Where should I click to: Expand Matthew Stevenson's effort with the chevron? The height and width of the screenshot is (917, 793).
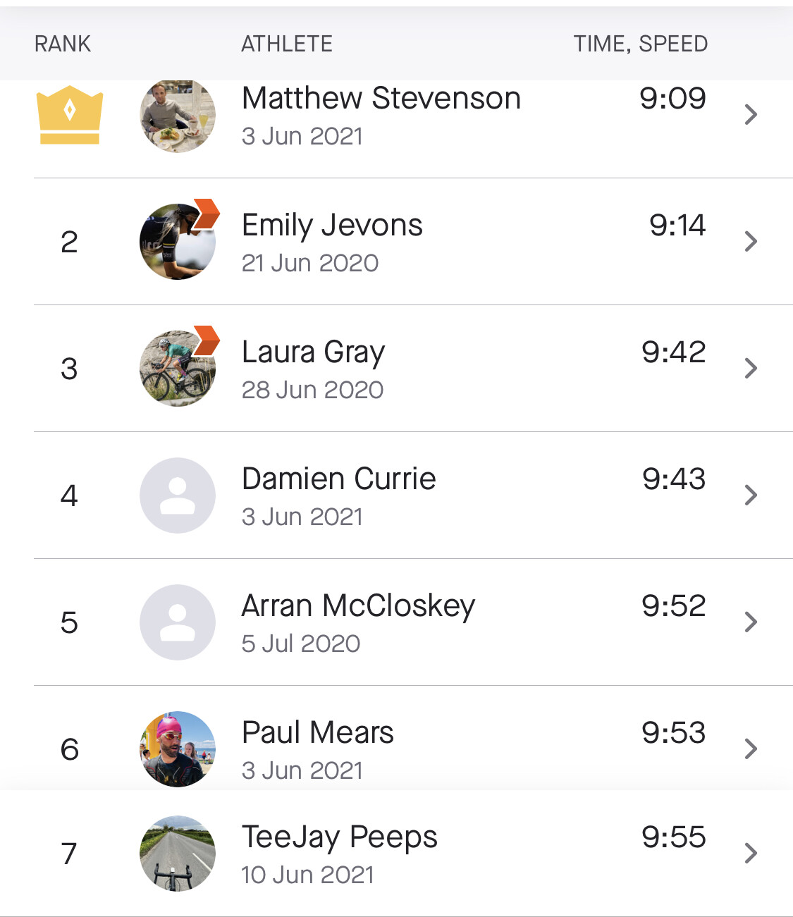click(x=751, y=115)
